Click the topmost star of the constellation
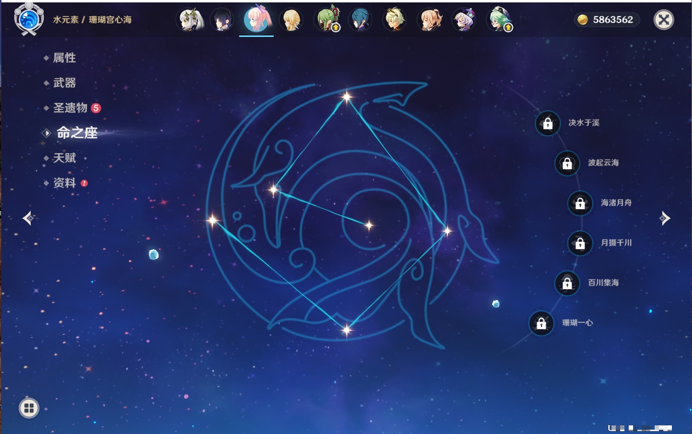The width and height of the screenshot is (692, 434). [346, 97]
